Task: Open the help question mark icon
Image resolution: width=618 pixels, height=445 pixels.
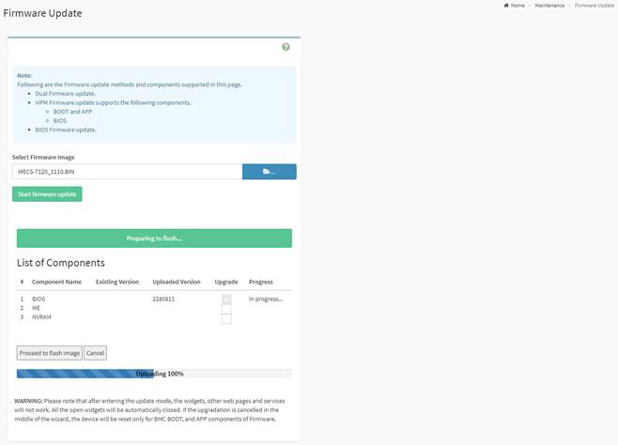Action: (x=286, y=47)
